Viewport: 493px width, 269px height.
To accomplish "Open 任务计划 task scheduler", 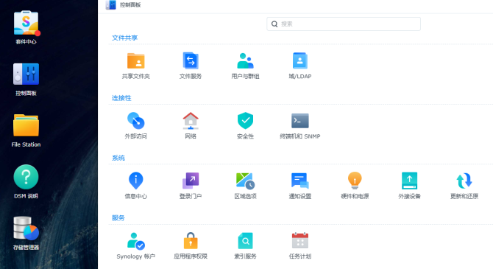I will [300, 241].
